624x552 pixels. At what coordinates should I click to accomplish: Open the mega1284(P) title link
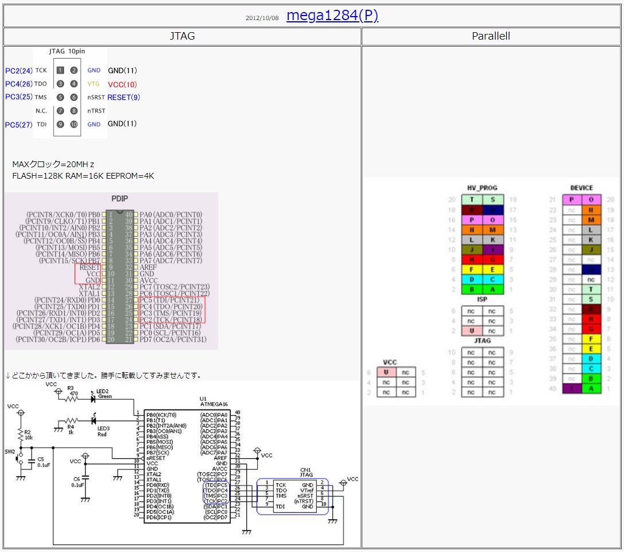332,16
